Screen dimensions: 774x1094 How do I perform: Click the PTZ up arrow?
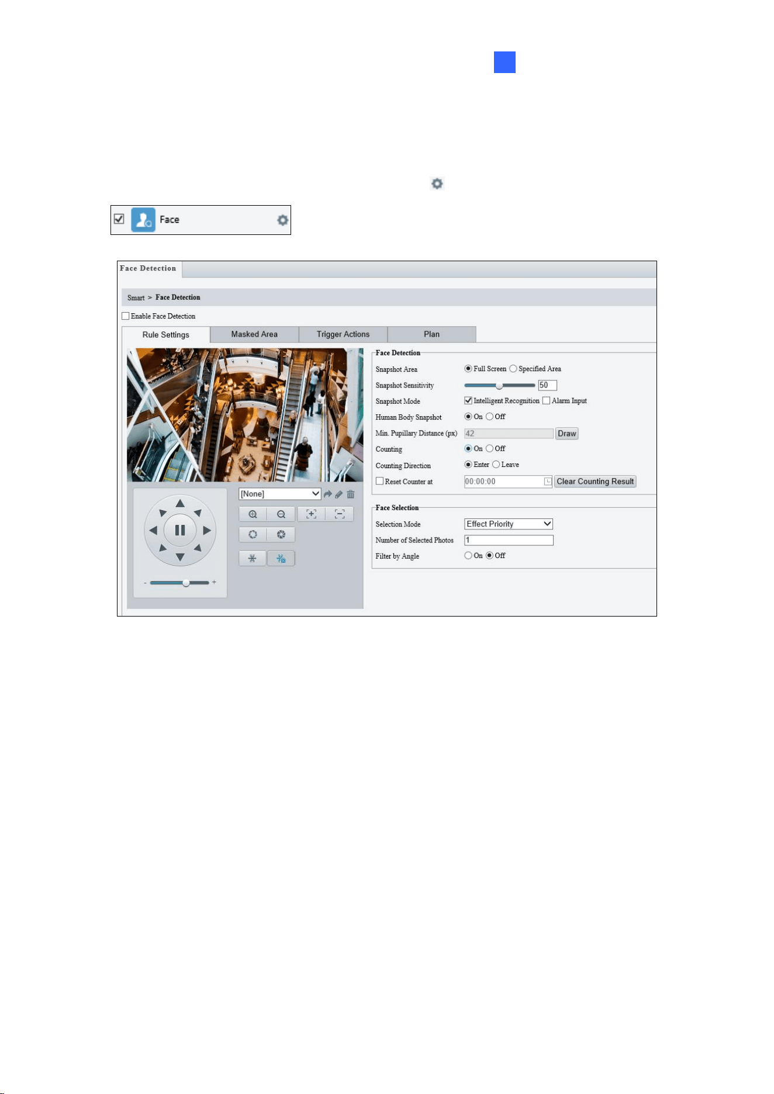pos(180,503)
